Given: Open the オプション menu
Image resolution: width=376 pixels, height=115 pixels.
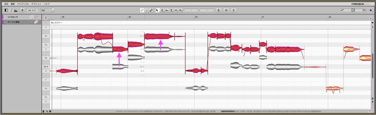Looking at the screenshot, I should (x=36, y=4).
